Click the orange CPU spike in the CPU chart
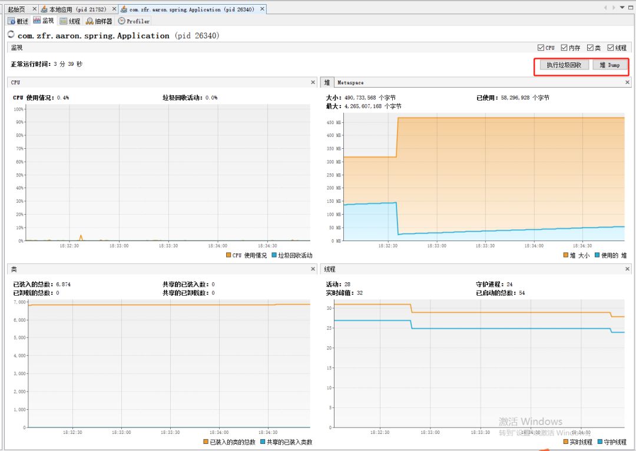This screenshot has width=636, height=451. 81,237
